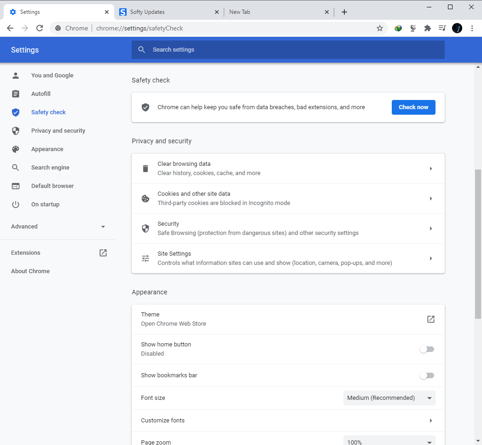Expand the Advanced settings section
The image size is (482, 445).
(58, 227)
